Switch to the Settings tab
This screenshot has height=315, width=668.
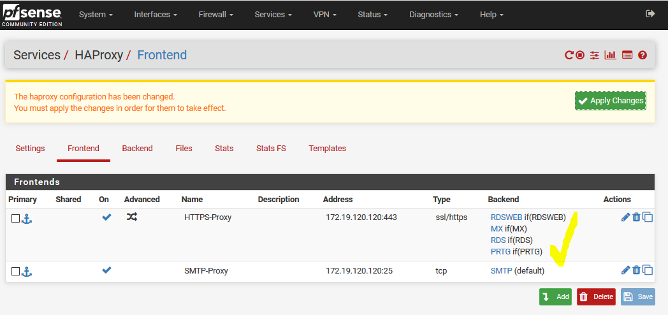point(30,149)
